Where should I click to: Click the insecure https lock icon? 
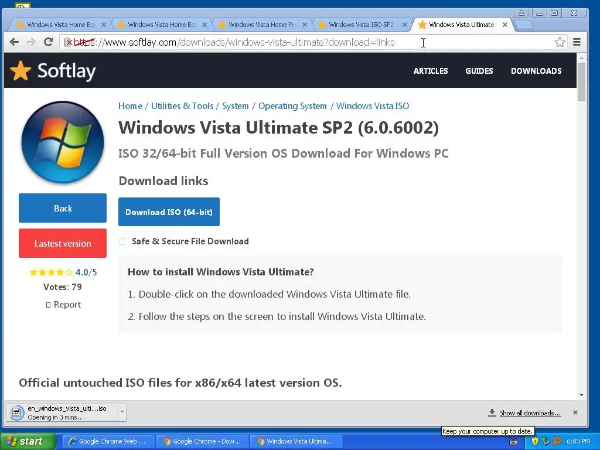point(67,42)
